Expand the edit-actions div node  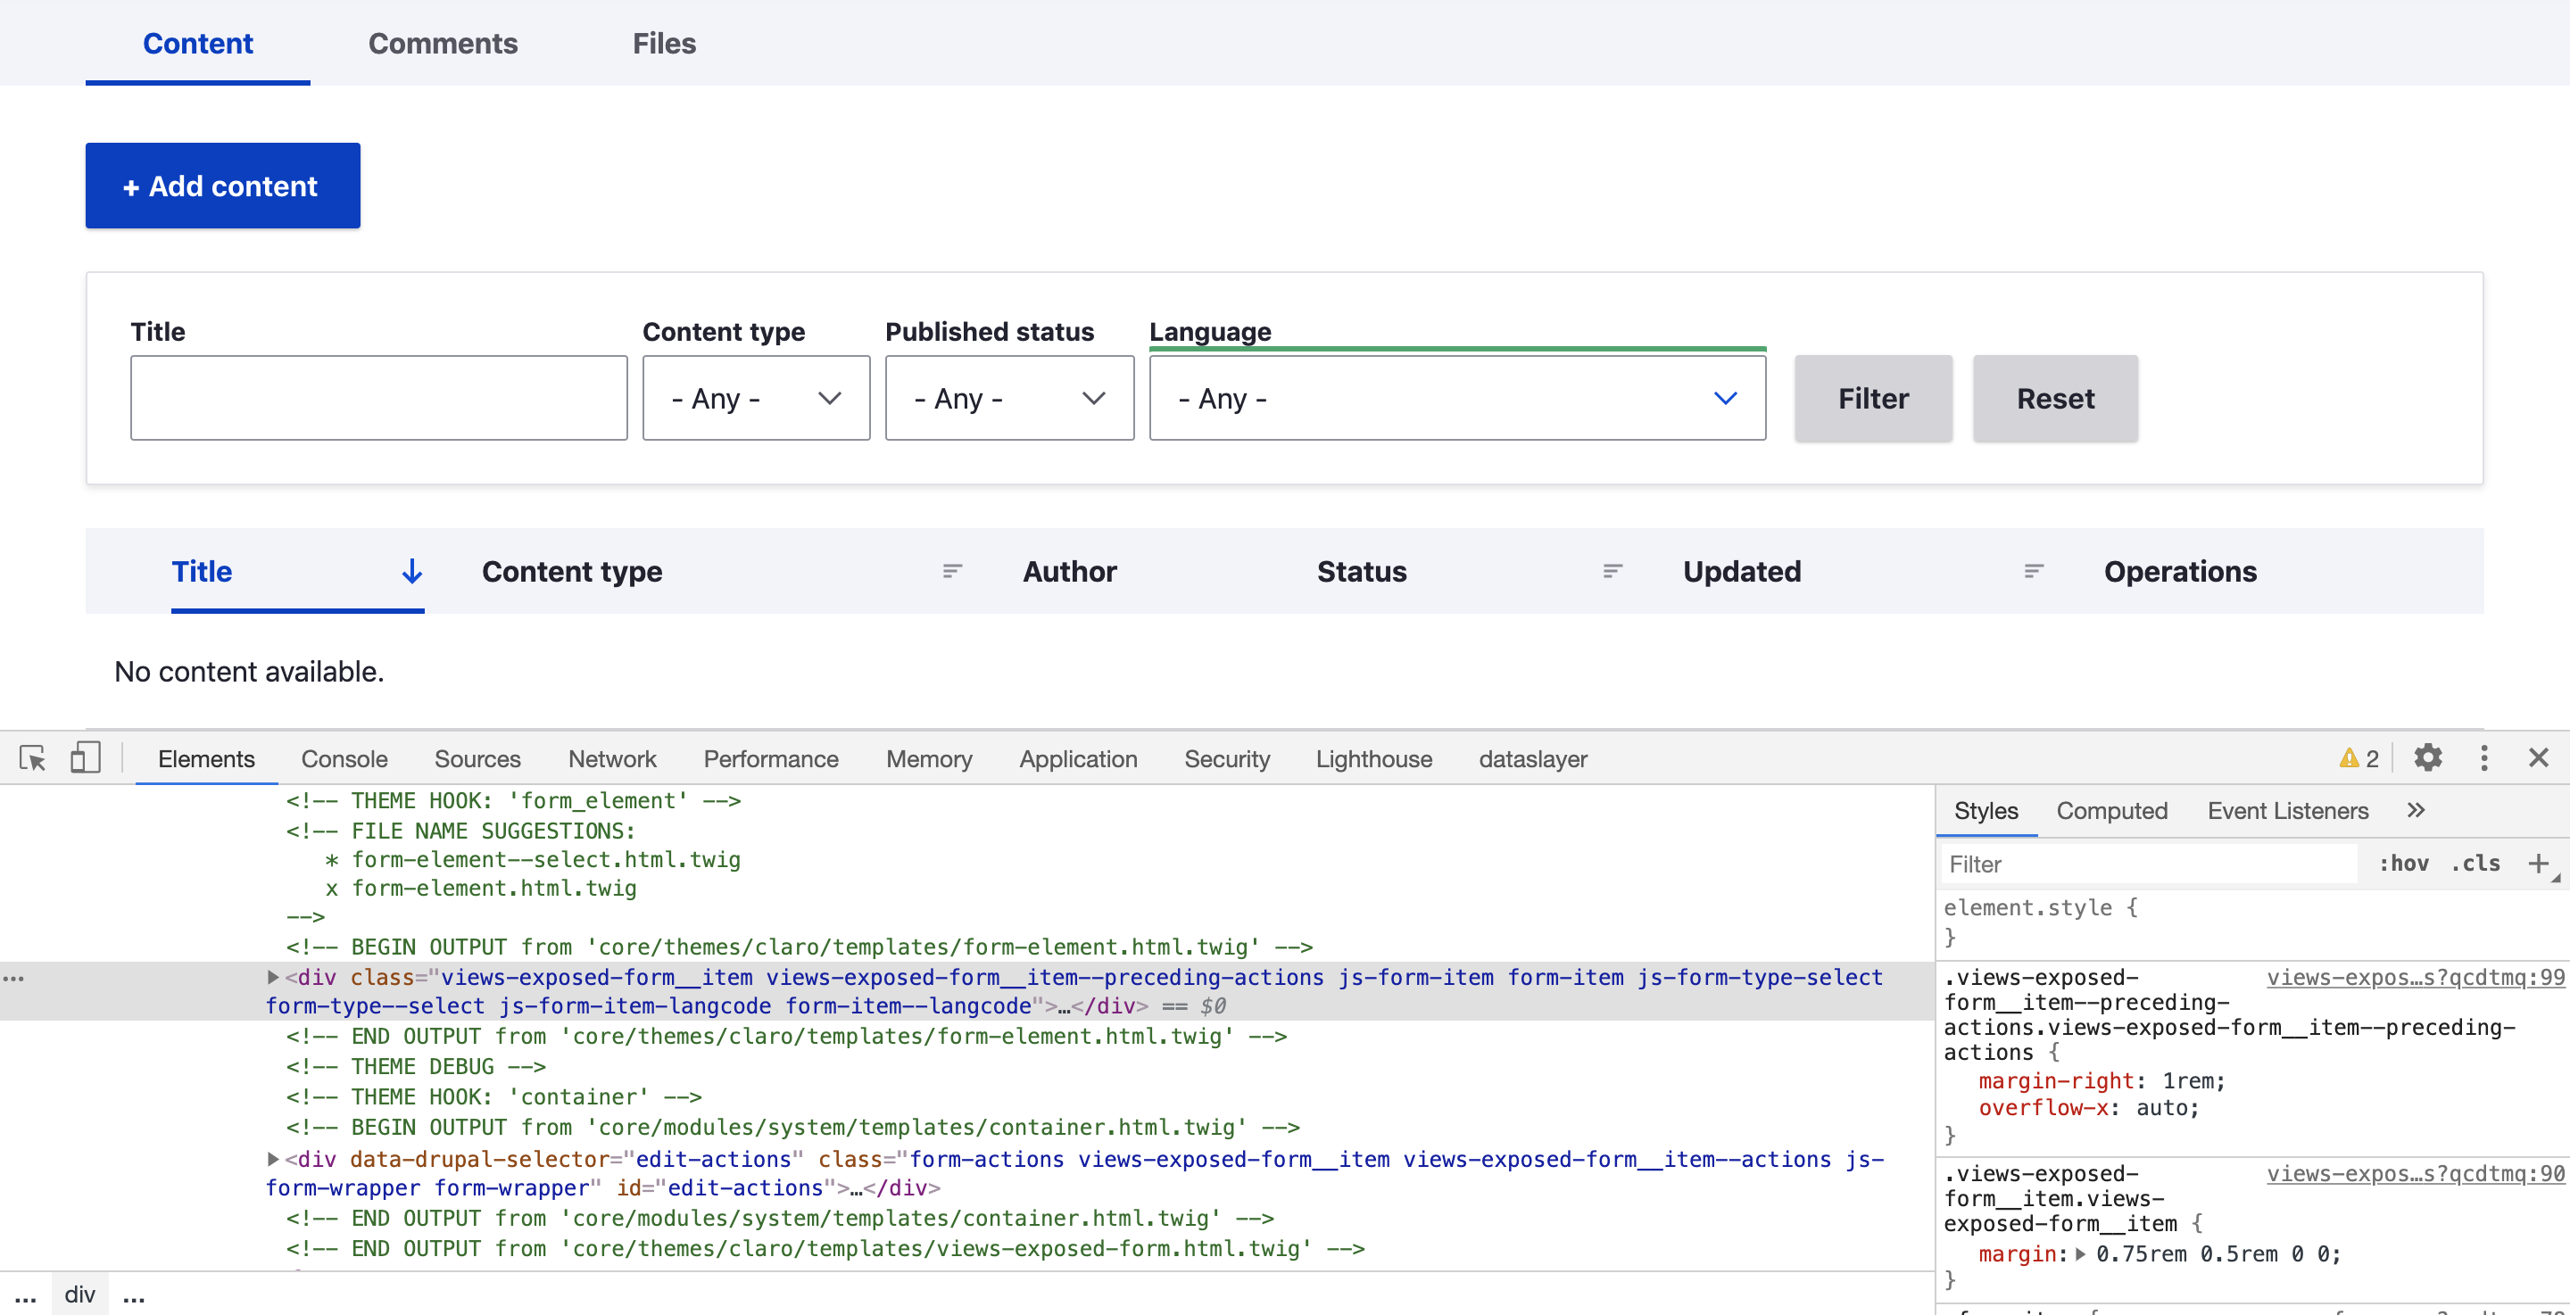pos(272,1160)
